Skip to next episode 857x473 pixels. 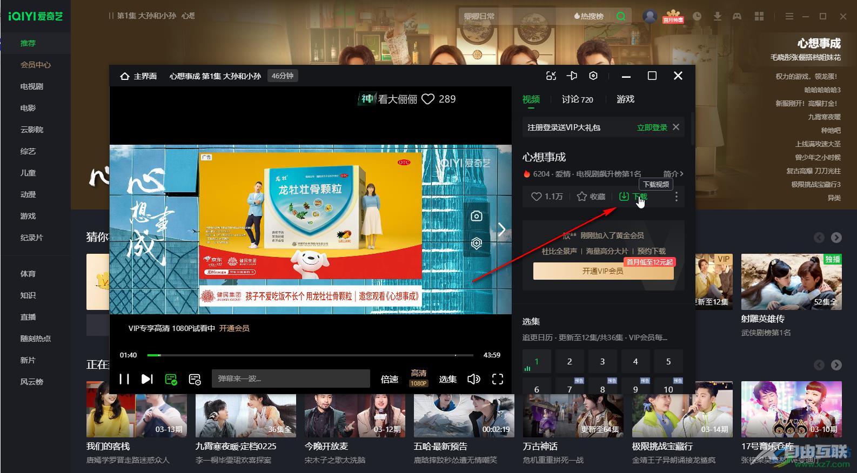pos(147,379)
